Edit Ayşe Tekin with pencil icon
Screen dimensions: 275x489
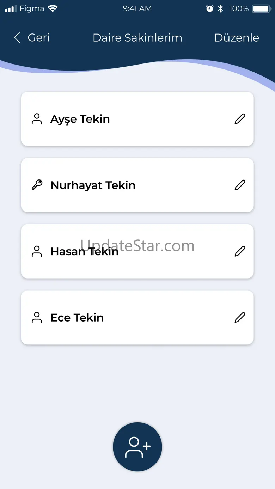click(240, 119)
